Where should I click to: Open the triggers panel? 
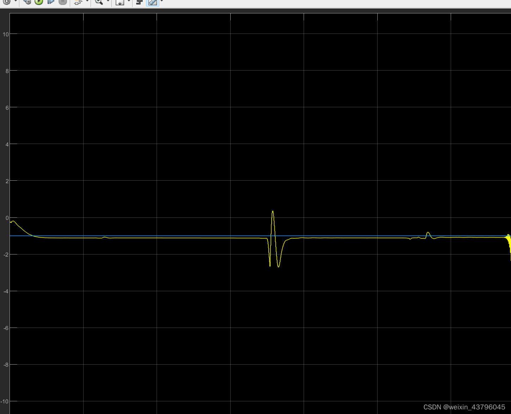(x=140, y=2)
